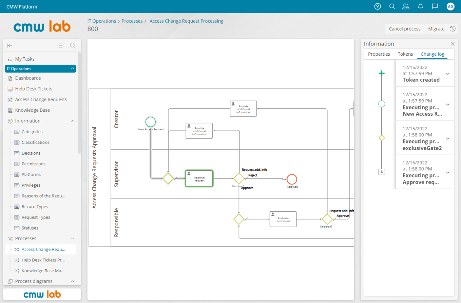Expand the Token created log entry

click(447, 74)
